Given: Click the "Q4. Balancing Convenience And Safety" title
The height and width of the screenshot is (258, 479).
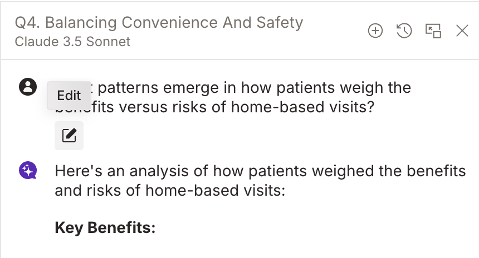Looking at the screenshot, I should click(159, 23).
